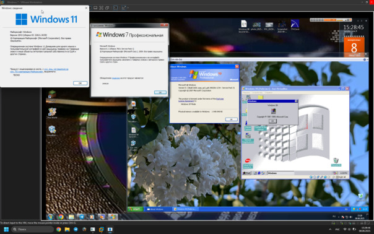Click OK in the Windows XP About Windows dialog
Image resolution: width=374 pixels, height=234 pixels.
231,119
